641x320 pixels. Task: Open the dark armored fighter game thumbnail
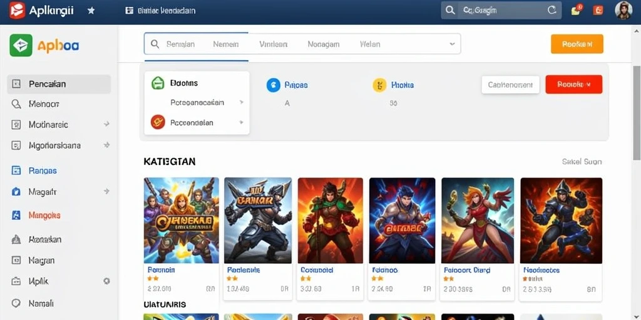click(x=561, y=221)
